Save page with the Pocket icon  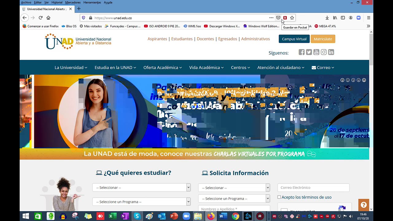pyautogui.click(x=278, y=18)
